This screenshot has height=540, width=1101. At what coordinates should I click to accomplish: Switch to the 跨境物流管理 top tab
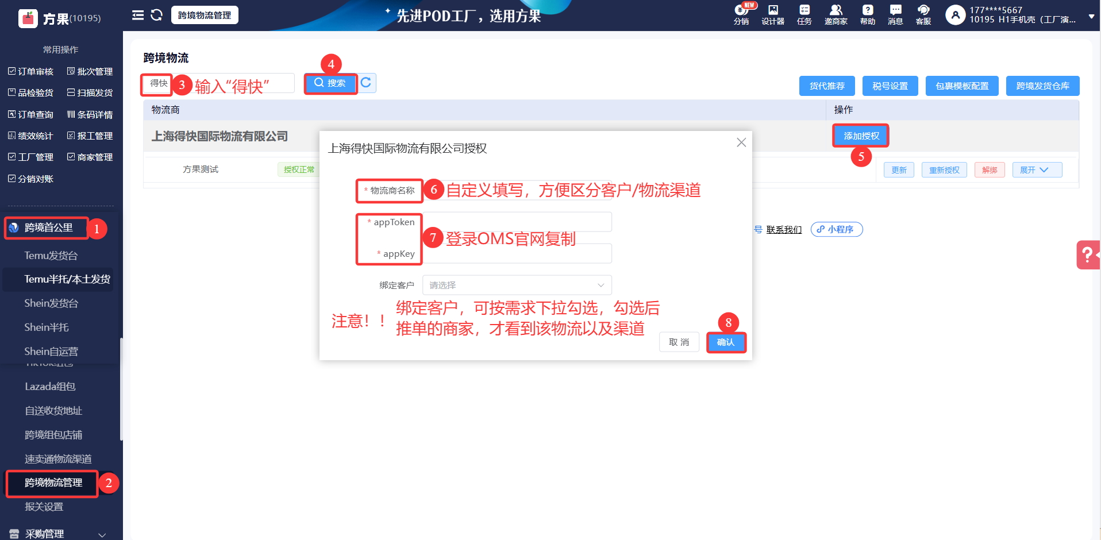click(205, 15)
